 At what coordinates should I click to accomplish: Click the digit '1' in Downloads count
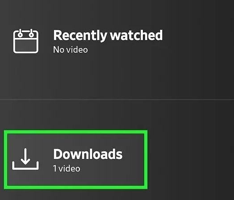click(x=55, y=169)
